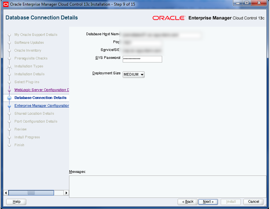
Task: Click the Help button
Action: click(x=16, y=202)
